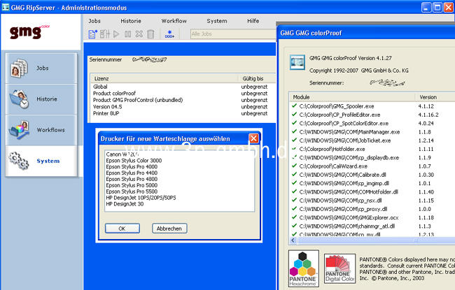
Task: Close the printer selection dialog
Action: point(253,138)
